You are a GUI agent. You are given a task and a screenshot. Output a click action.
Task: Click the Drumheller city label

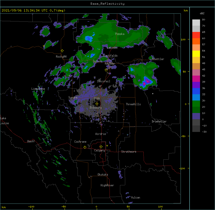[x=159, y=121]
